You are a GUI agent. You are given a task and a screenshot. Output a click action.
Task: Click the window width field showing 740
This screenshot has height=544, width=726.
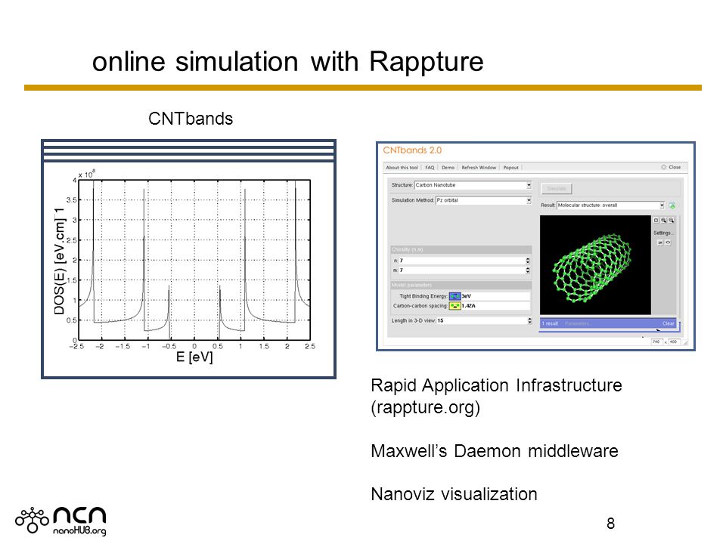point(656,342)
